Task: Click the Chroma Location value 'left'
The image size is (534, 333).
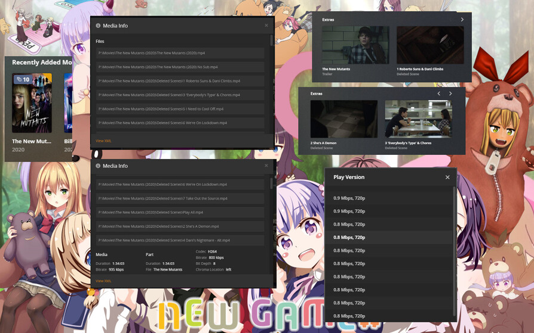Action: (x=229, y=269)
